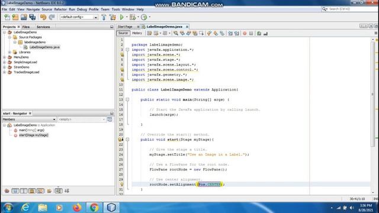Click the Clean and Build icon

[x=113, y=17]
